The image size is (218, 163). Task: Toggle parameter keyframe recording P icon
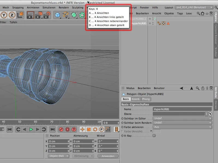point(101,130)
